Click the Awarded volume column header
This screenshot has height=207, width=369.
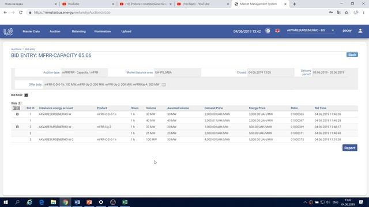[x=178, y=108]
